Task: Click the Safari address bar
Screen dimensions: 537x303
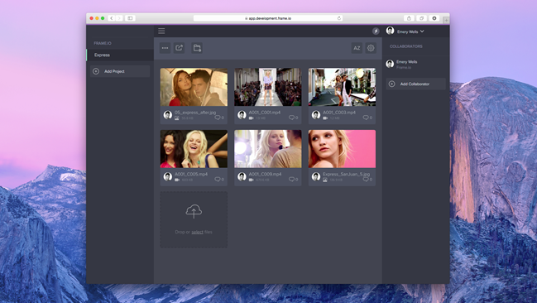Action: tap(268, 18)
